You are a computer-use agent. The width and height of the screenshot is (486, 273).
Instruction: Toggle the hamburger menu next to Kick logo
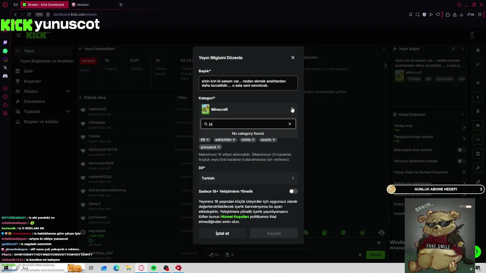point(19,35)
